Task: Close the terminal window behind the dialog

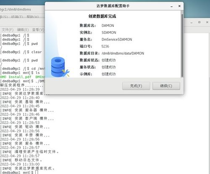Action: click(x=207, y=22)
